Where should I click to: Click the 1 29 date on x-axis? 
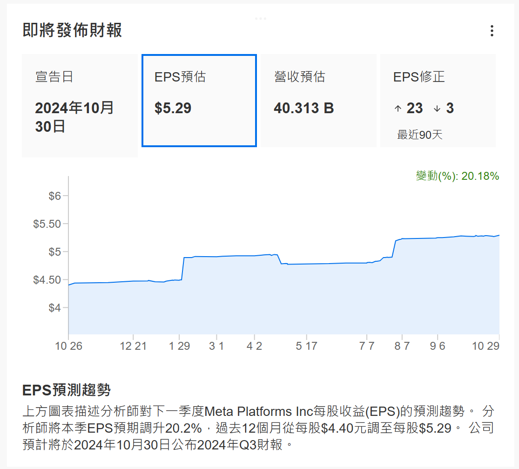pos(179,346)
